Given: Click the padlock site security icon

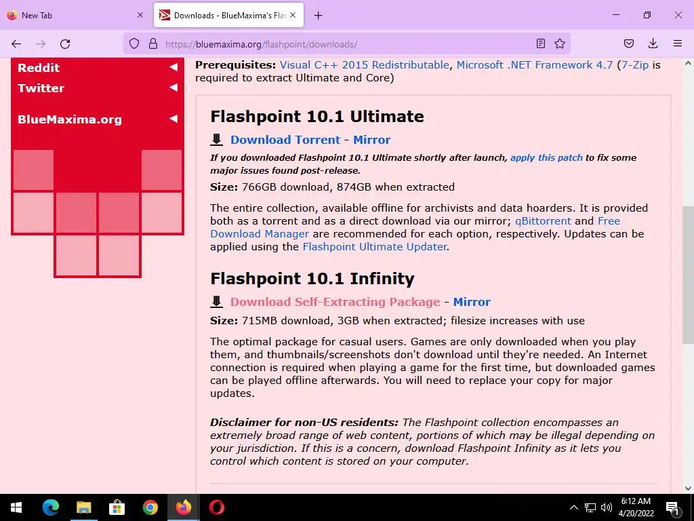Looking at the screenshot, I should click(x=153, y=43).
